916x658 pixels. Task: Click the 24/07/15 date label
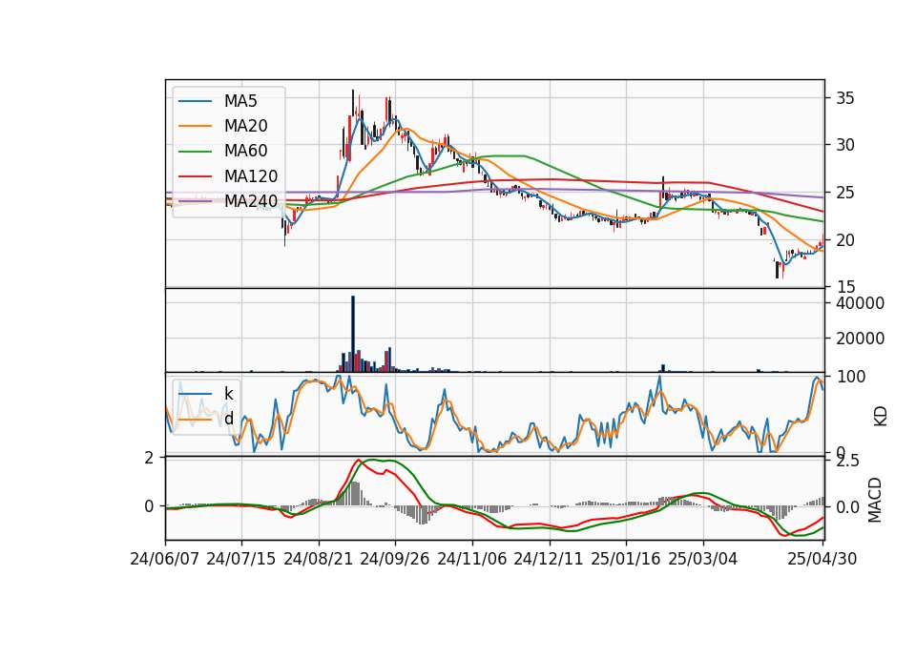tap(241, 559)
